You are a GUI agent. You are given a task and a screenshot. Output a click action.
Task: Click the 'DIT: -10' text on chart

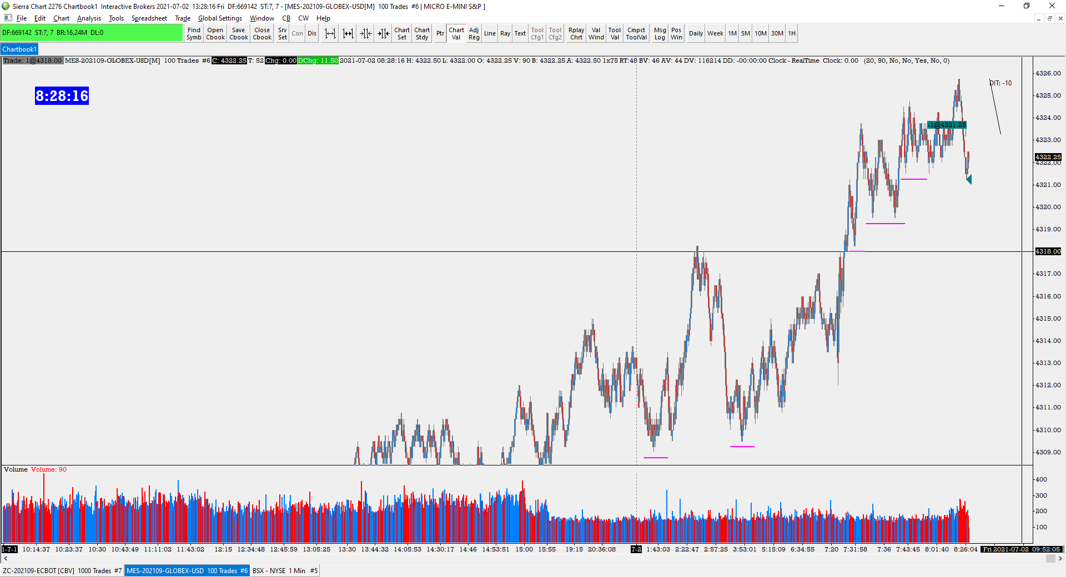click(x=1000, y=83)
